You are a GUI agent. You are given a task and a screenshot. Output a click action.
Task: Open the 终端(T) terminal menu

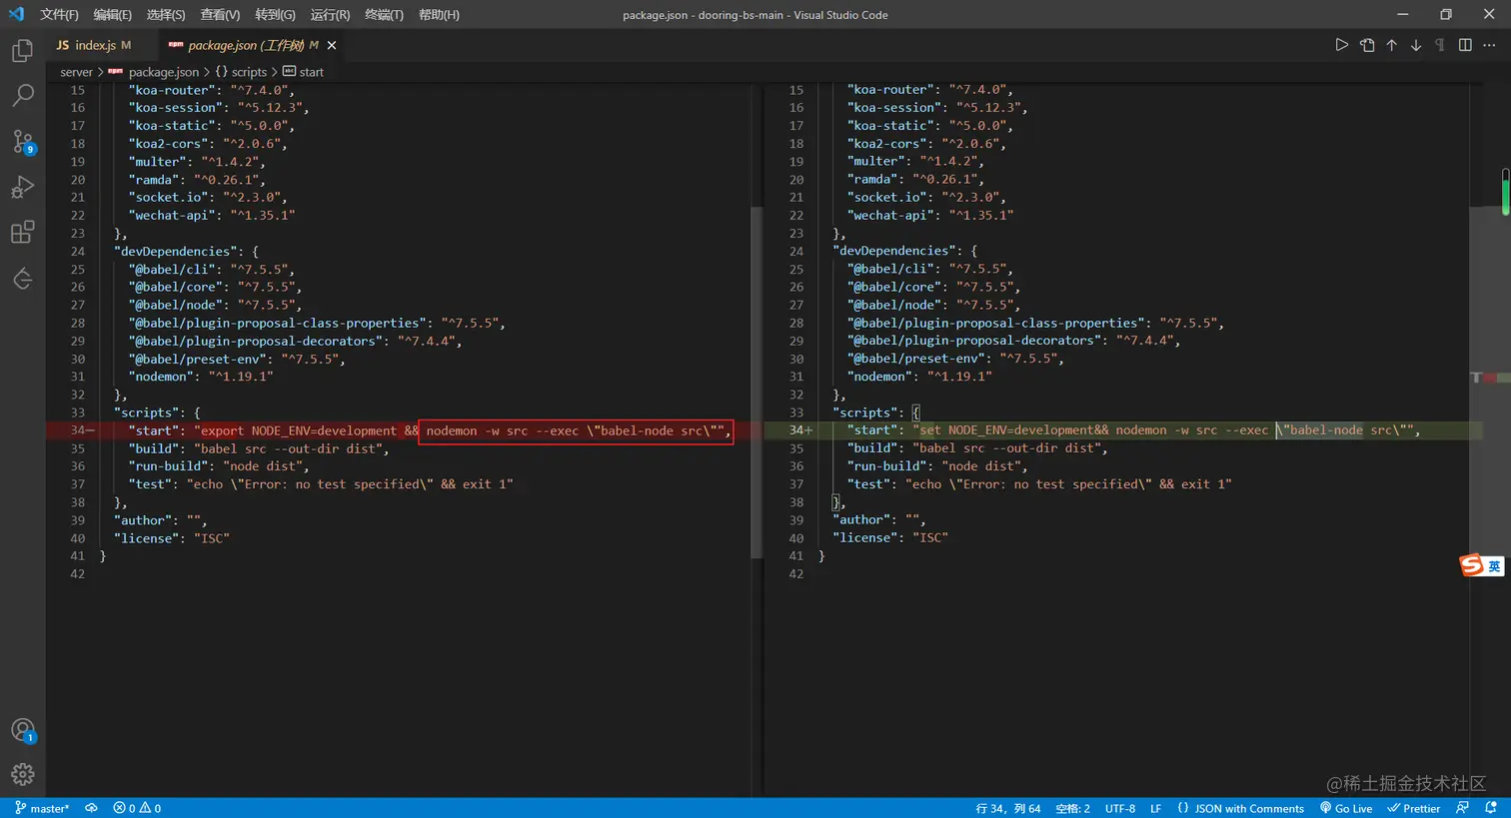click(x=384, y=15)
